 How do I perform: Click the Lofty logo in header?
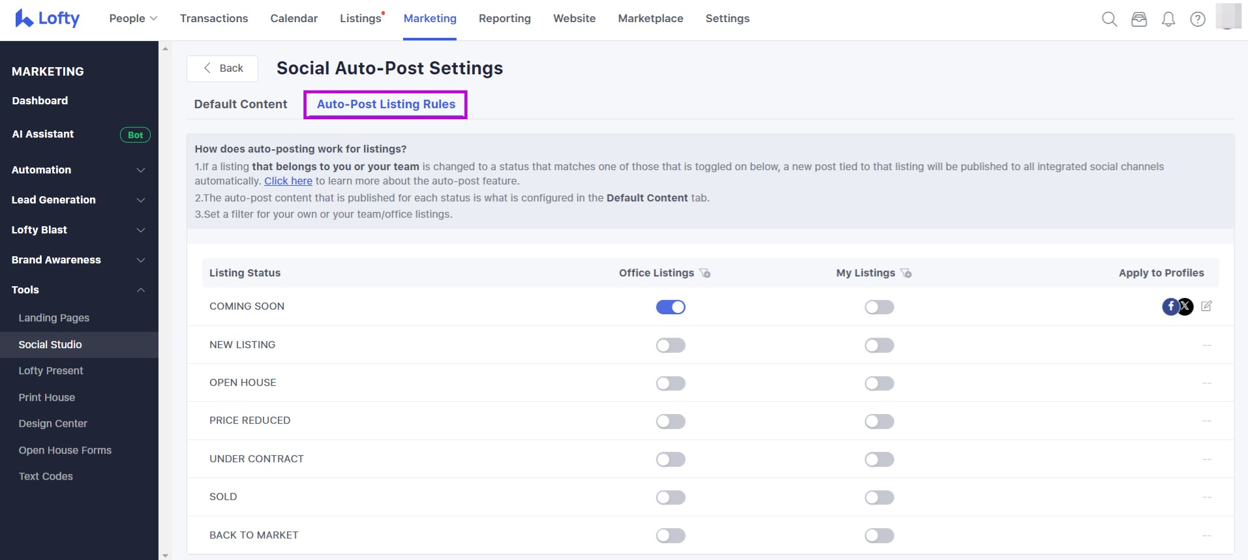click(x=47, y=18)
